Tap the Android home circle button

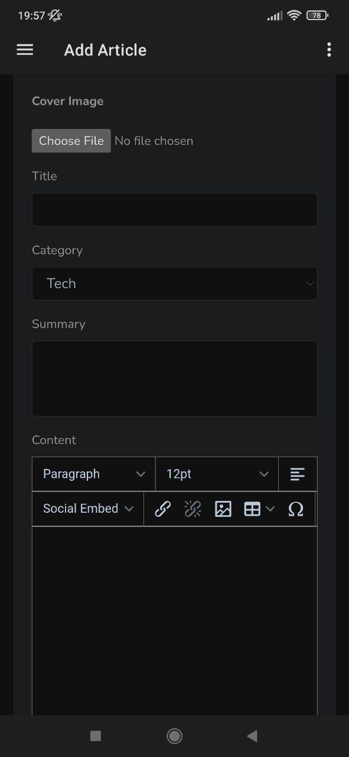coord(174,736)
